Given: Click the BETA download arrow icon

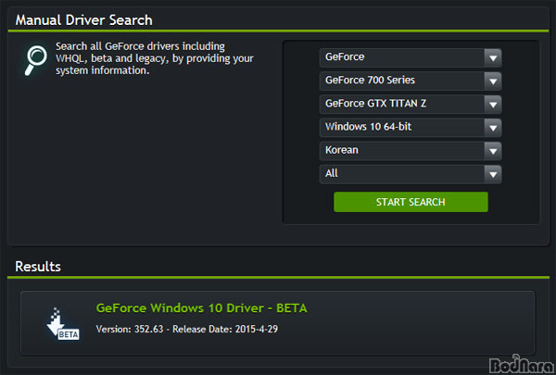Looking at the screenshot, I should [x=62, y=324].
